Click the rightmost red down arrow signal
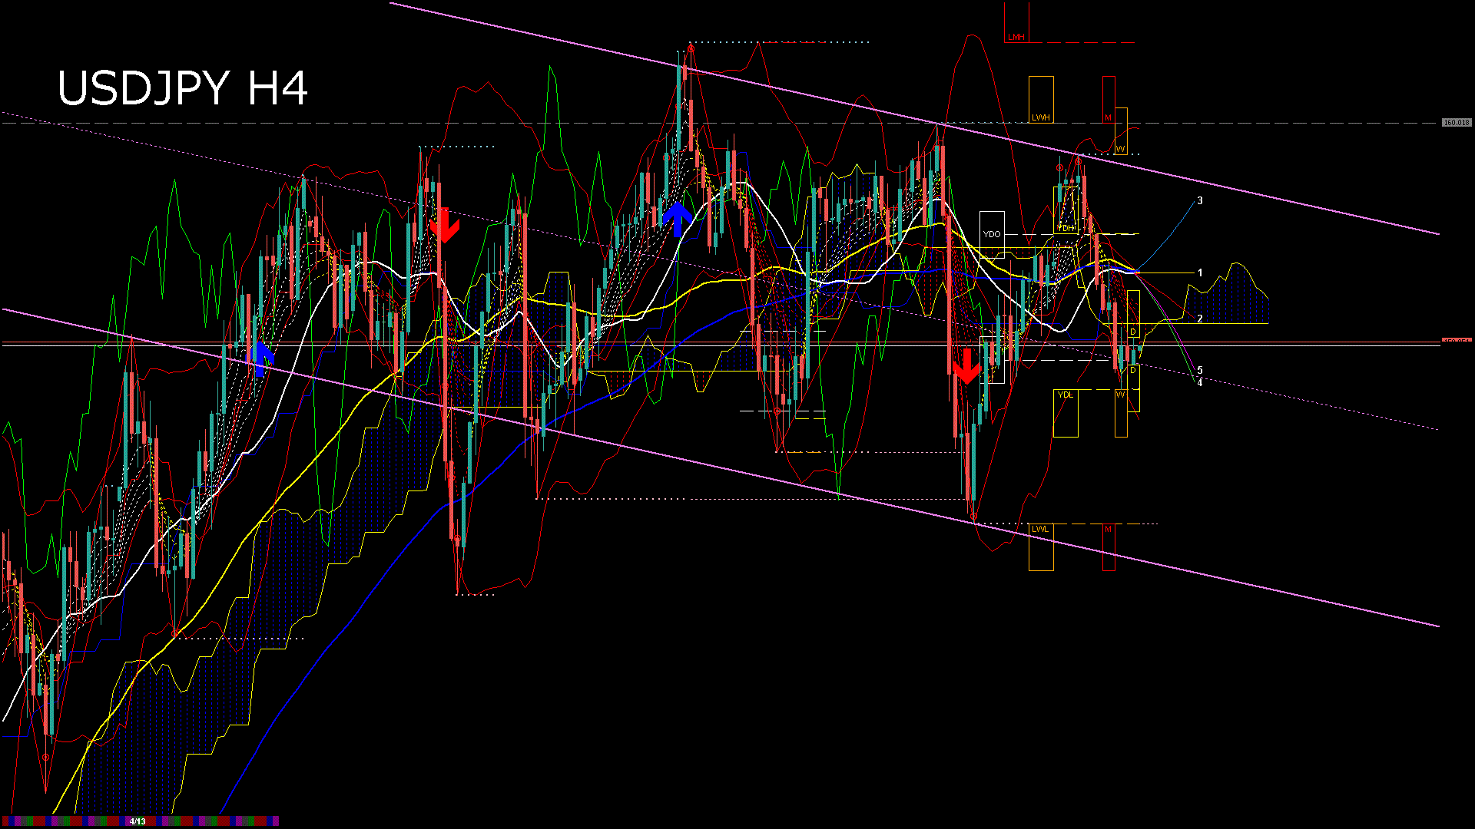 pos(966,366)
